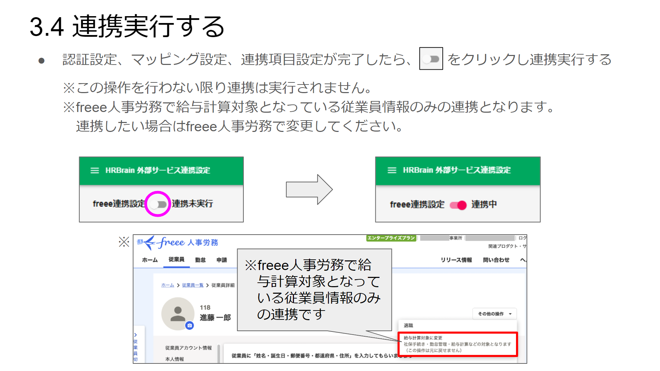The image size is (660, 371).
Task: Switch to the 勤怠 tab
Action: point(200,260)
